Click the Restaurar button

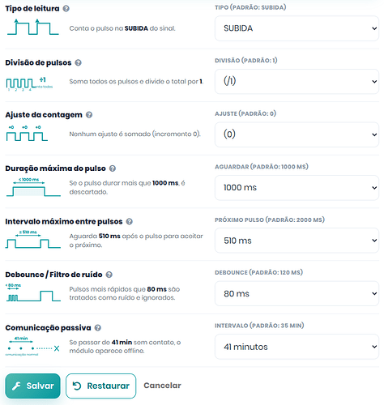(101, 386)
